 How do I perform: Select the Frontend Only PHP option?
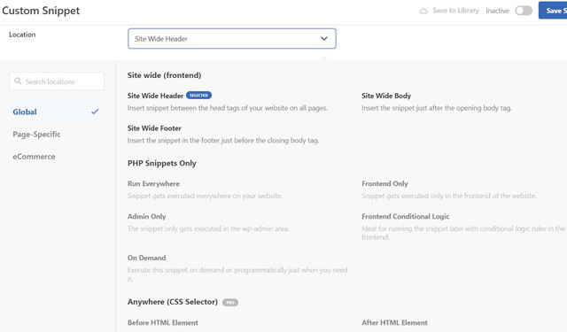(384, 184)
